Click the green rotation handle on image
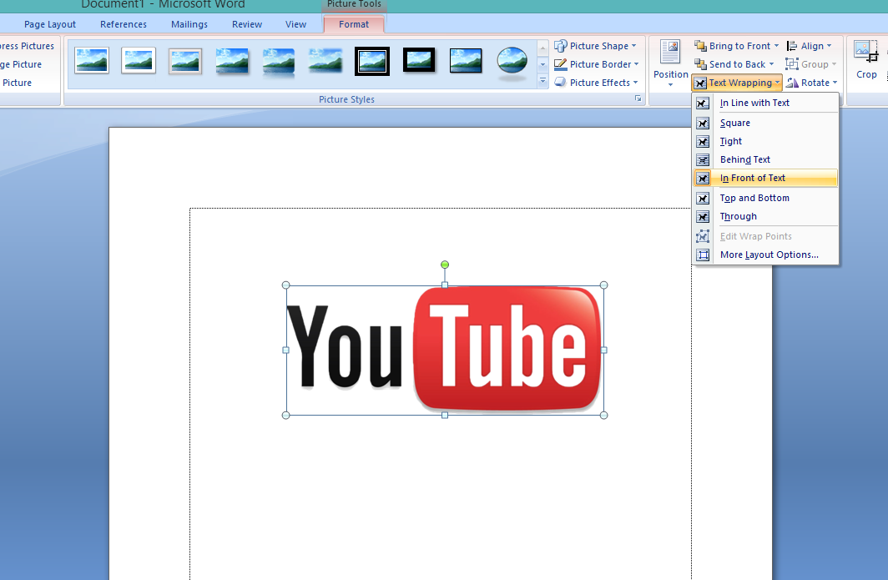Image resolution: width=888 pixels, height=580 pixels. 445,265
